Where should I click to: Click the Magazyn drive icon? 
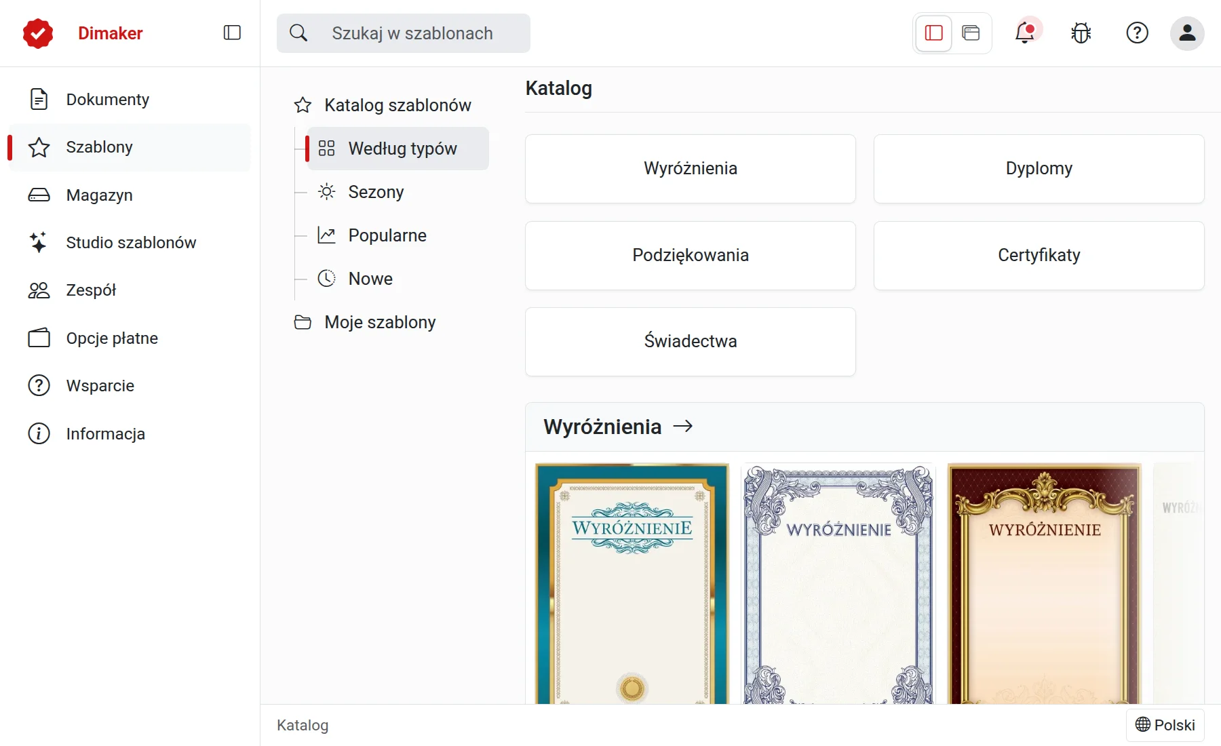pyautogui.click(x=39, y=195)
